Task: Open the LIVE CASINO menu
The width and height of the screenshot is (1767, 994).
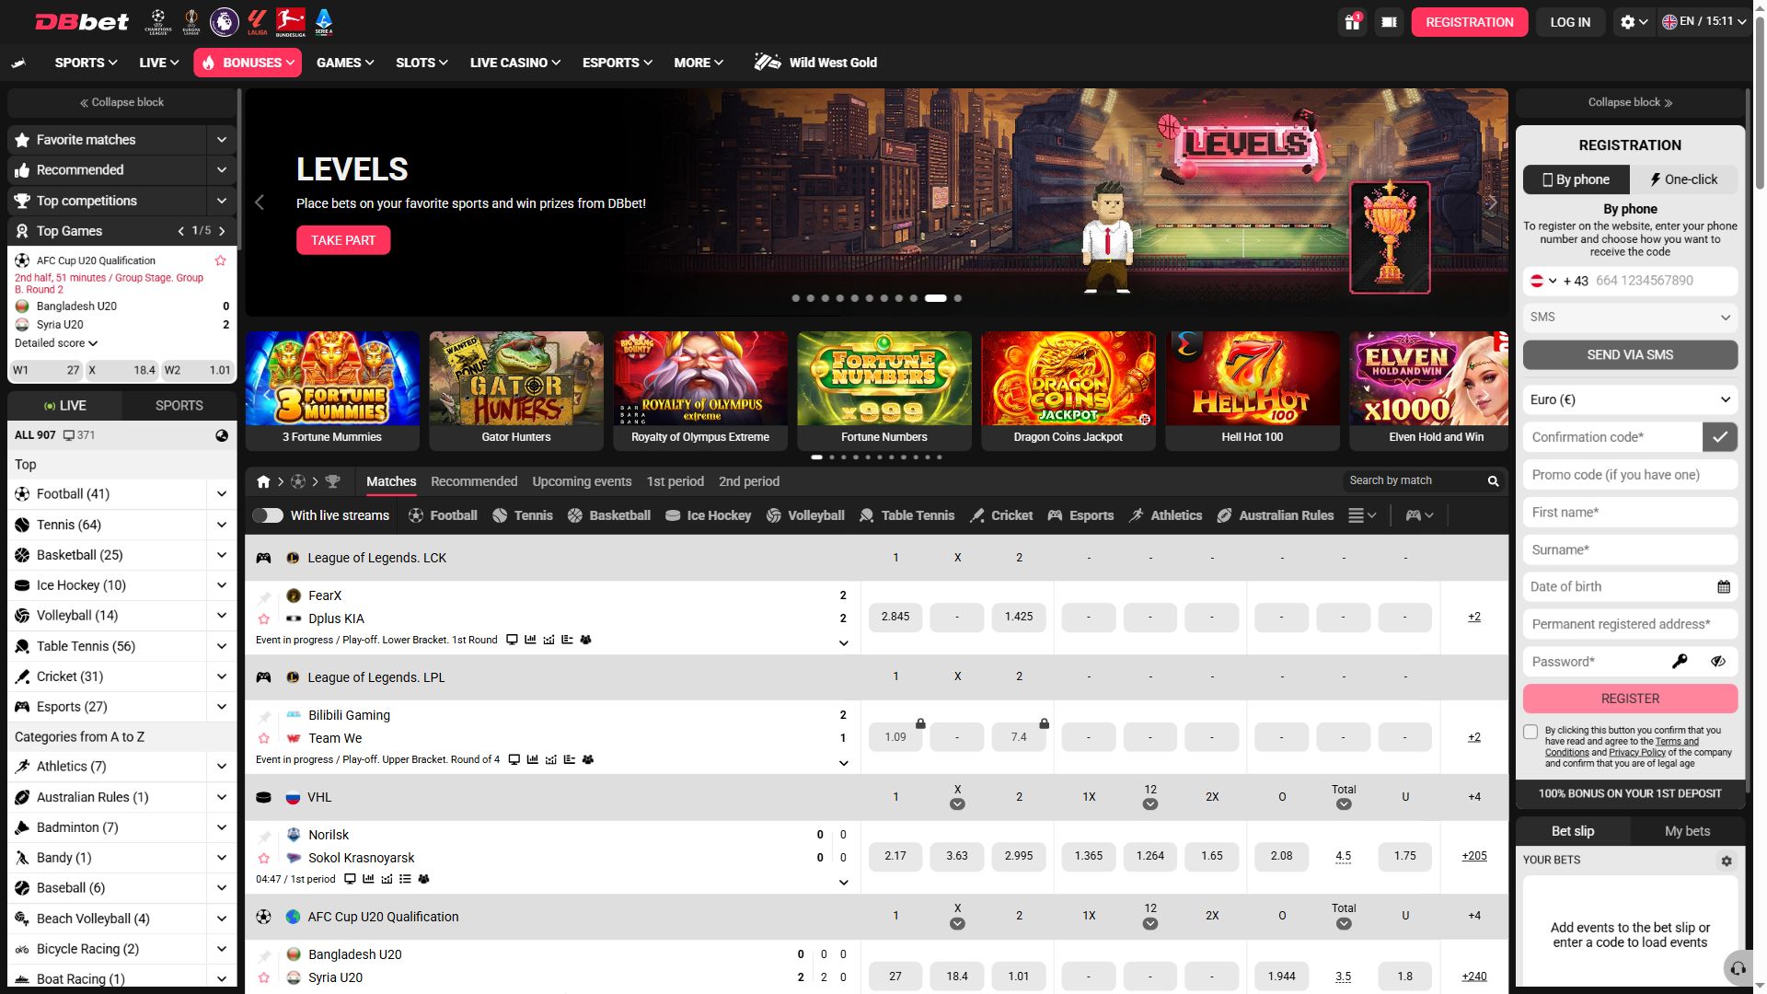Action: coord(514,63)
